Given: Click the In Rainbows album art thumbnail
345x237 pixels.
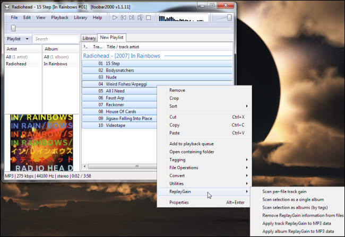Looking at the screenshot, I should pyautogui.click(x=41, y=143).
